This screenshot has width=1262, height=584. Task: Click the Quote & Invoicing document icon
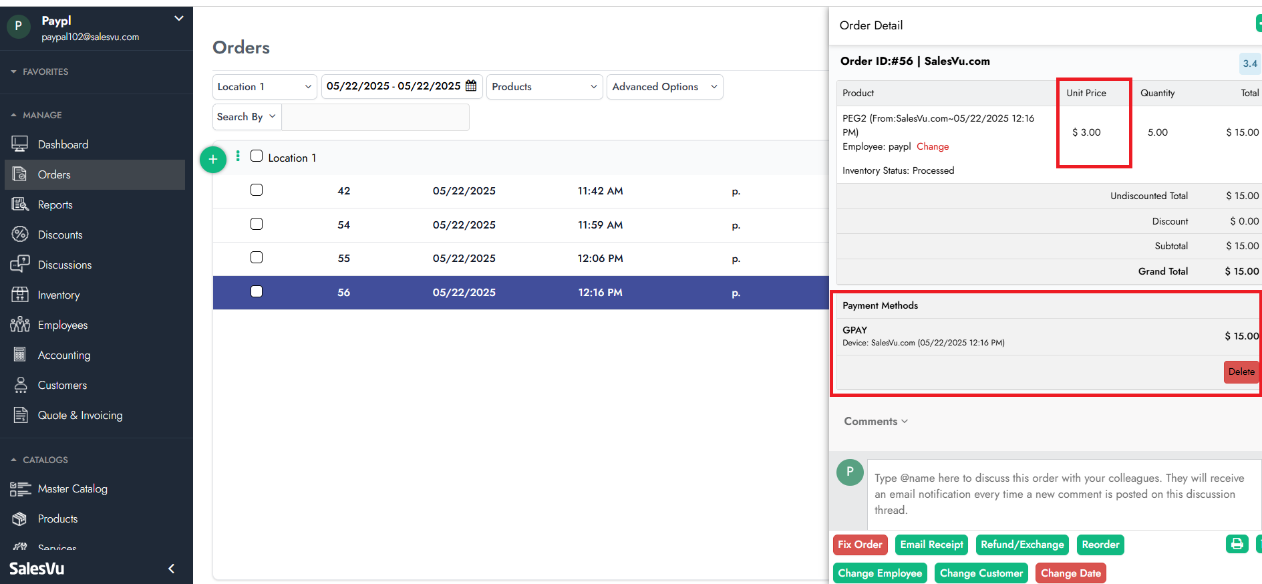point(20,415)
